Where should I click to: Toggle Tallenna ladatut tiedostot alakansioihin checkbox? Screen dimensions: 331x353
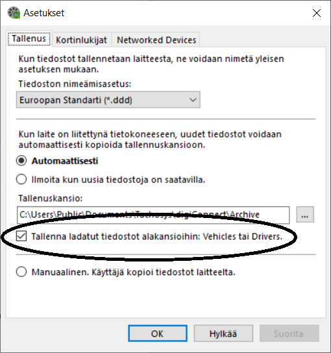click(x=21, y=236)
